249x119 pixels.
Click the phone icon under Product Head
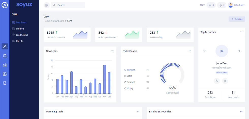point(217,81)
